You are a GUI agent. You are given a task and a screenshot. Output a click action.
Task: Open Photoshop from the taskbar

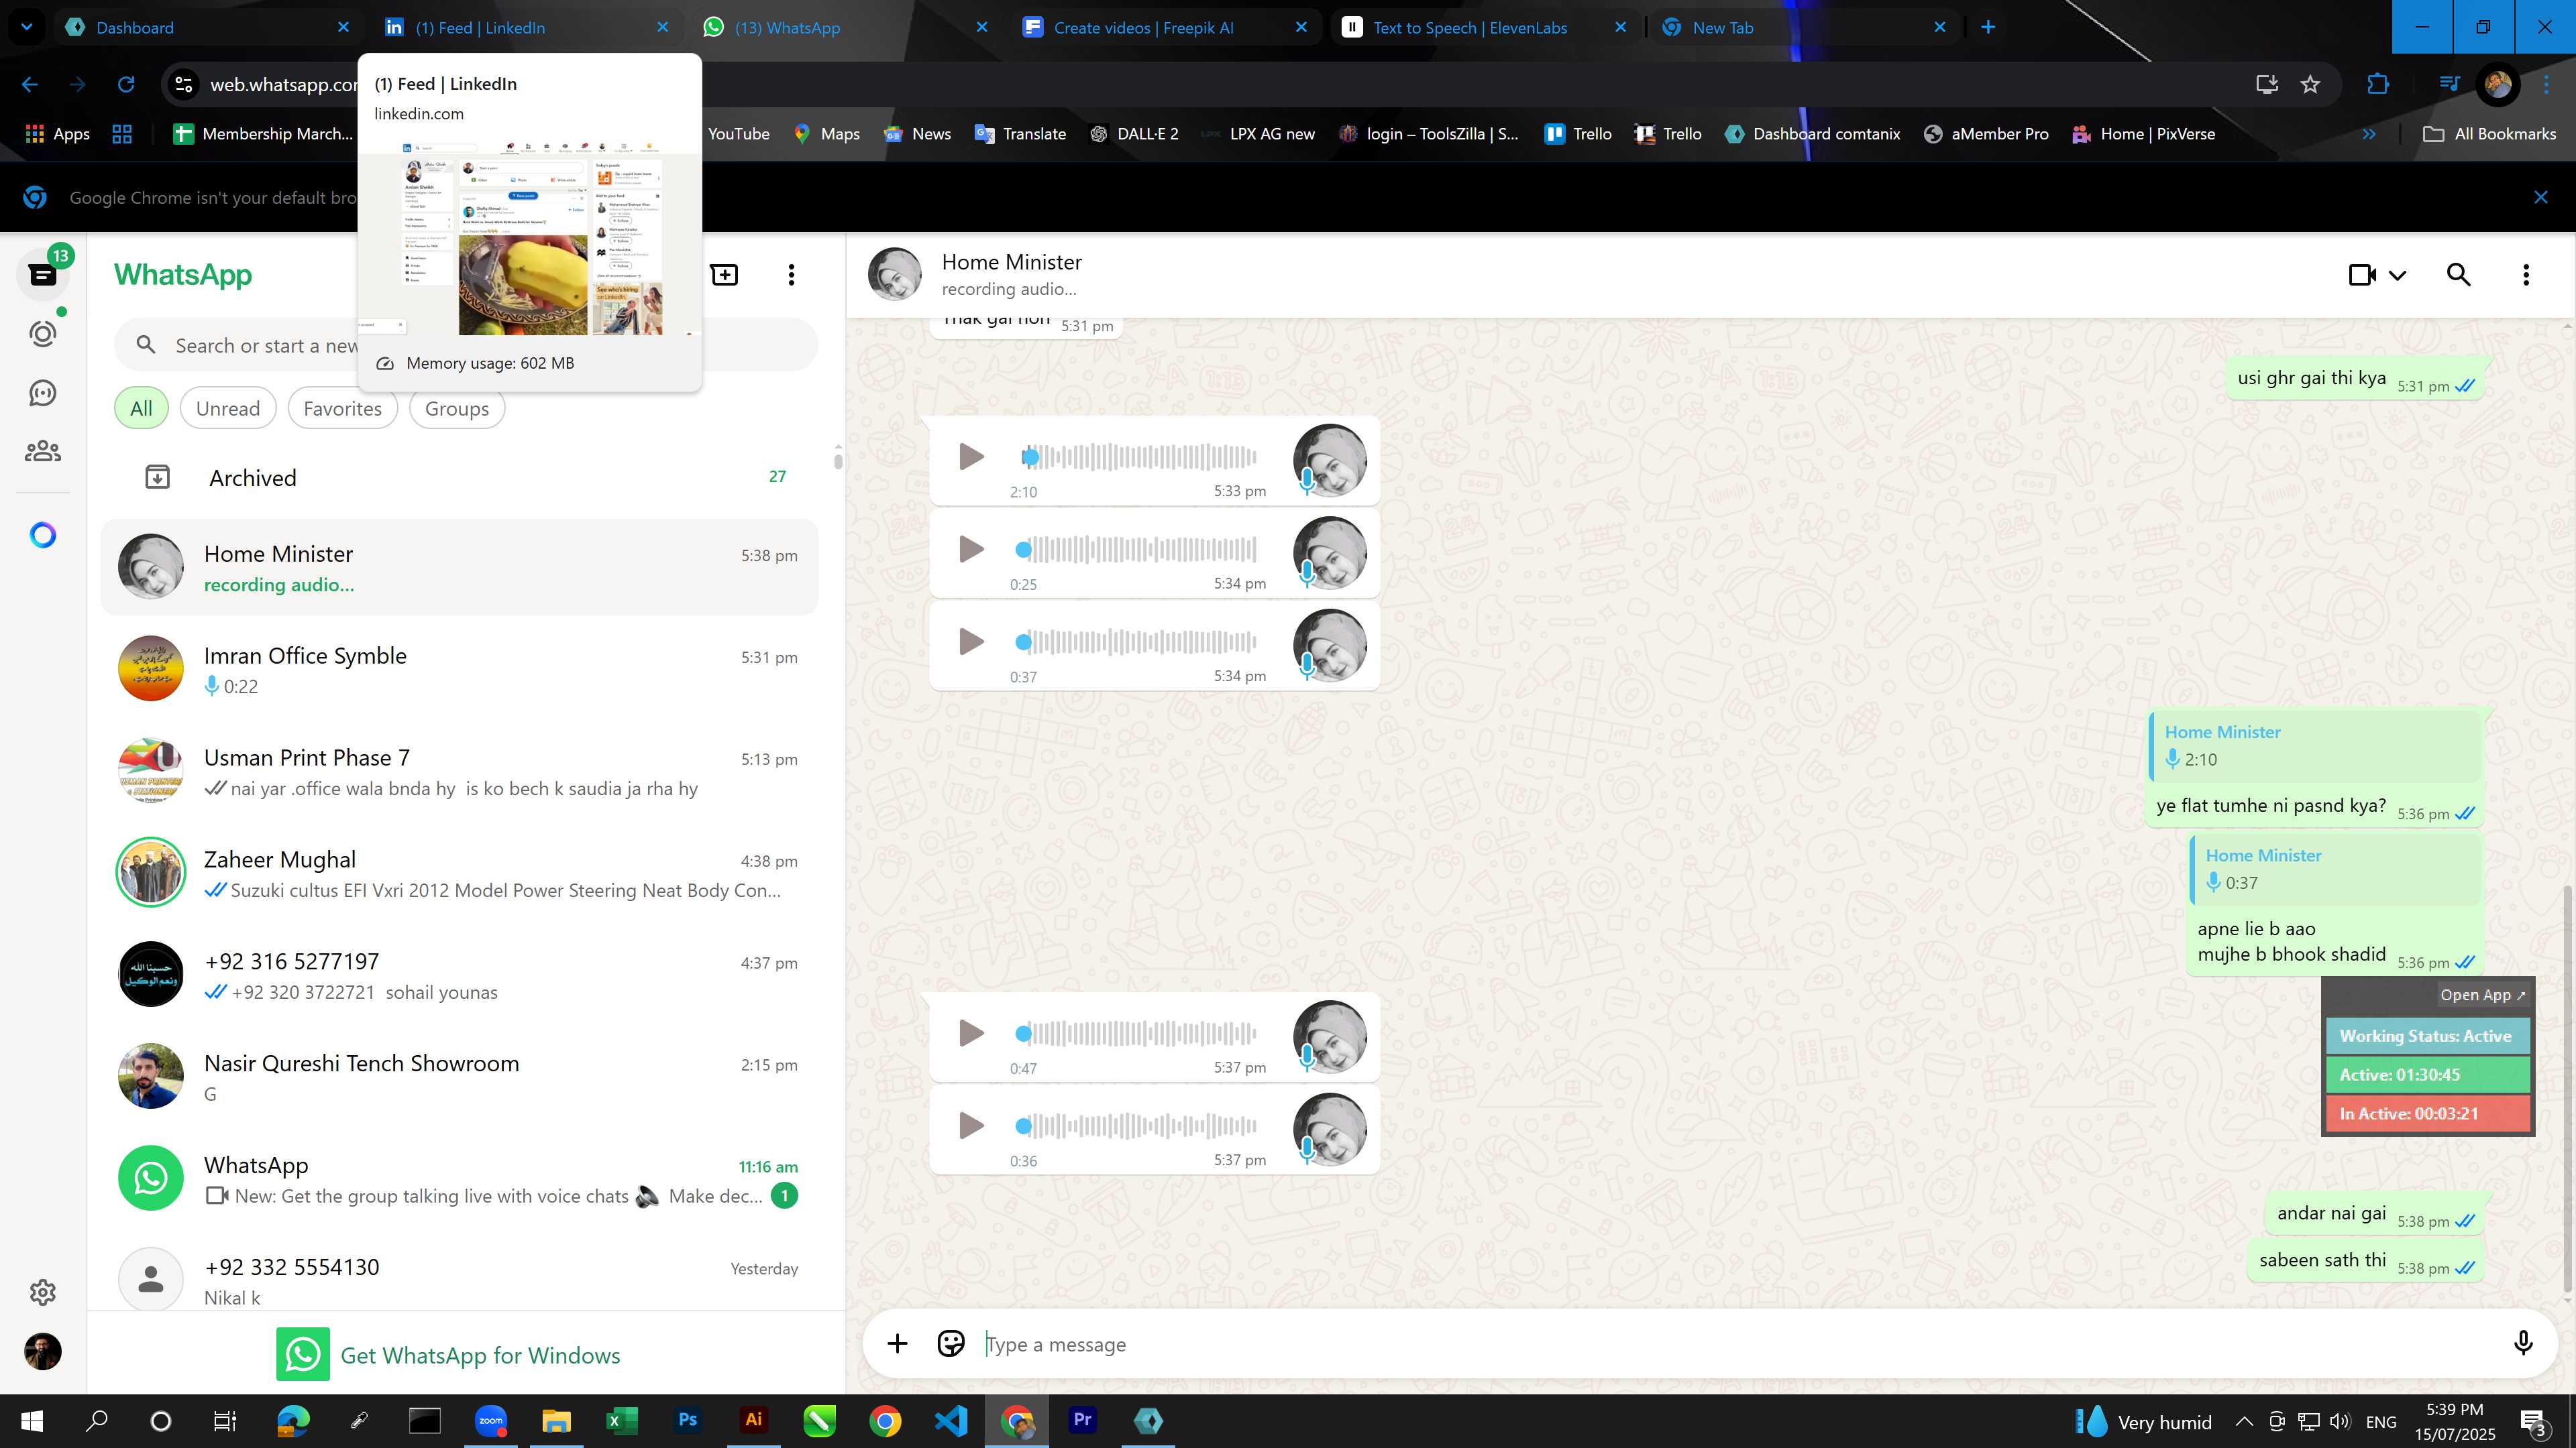click(688, 1420)
